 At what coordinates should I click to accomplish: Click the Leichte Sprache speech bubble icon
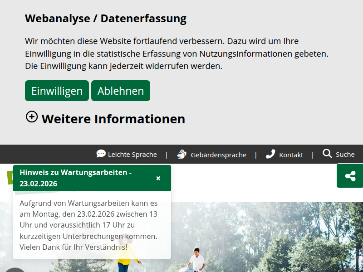101,154
